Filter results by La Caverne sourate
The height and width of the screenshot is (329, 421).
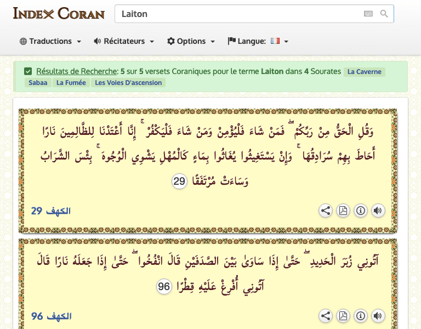click(365, 72)
